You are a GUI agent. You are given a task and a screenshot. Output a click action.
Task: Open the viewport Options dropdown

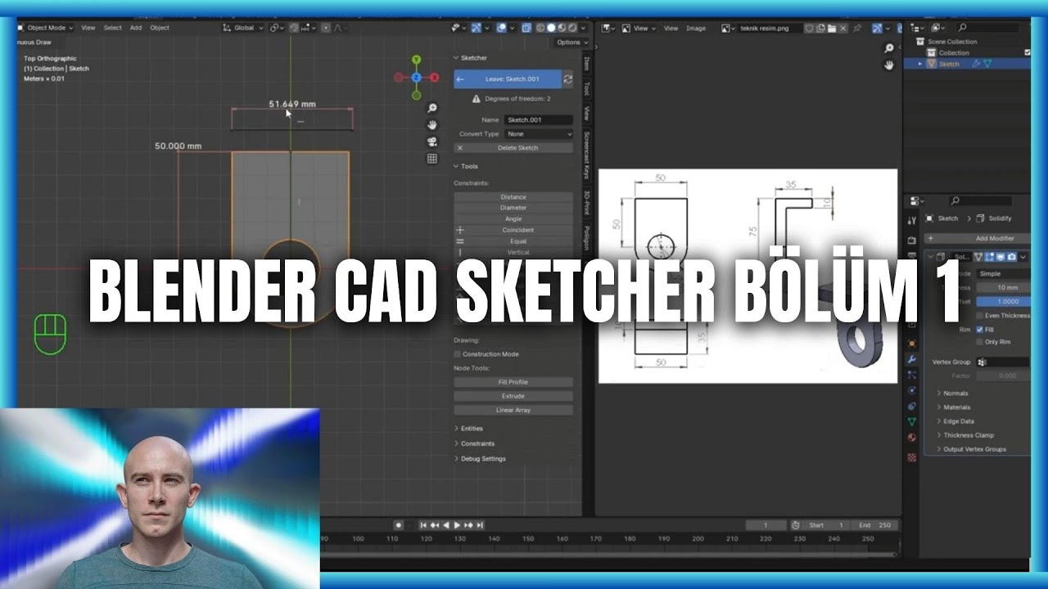point(571,43)
